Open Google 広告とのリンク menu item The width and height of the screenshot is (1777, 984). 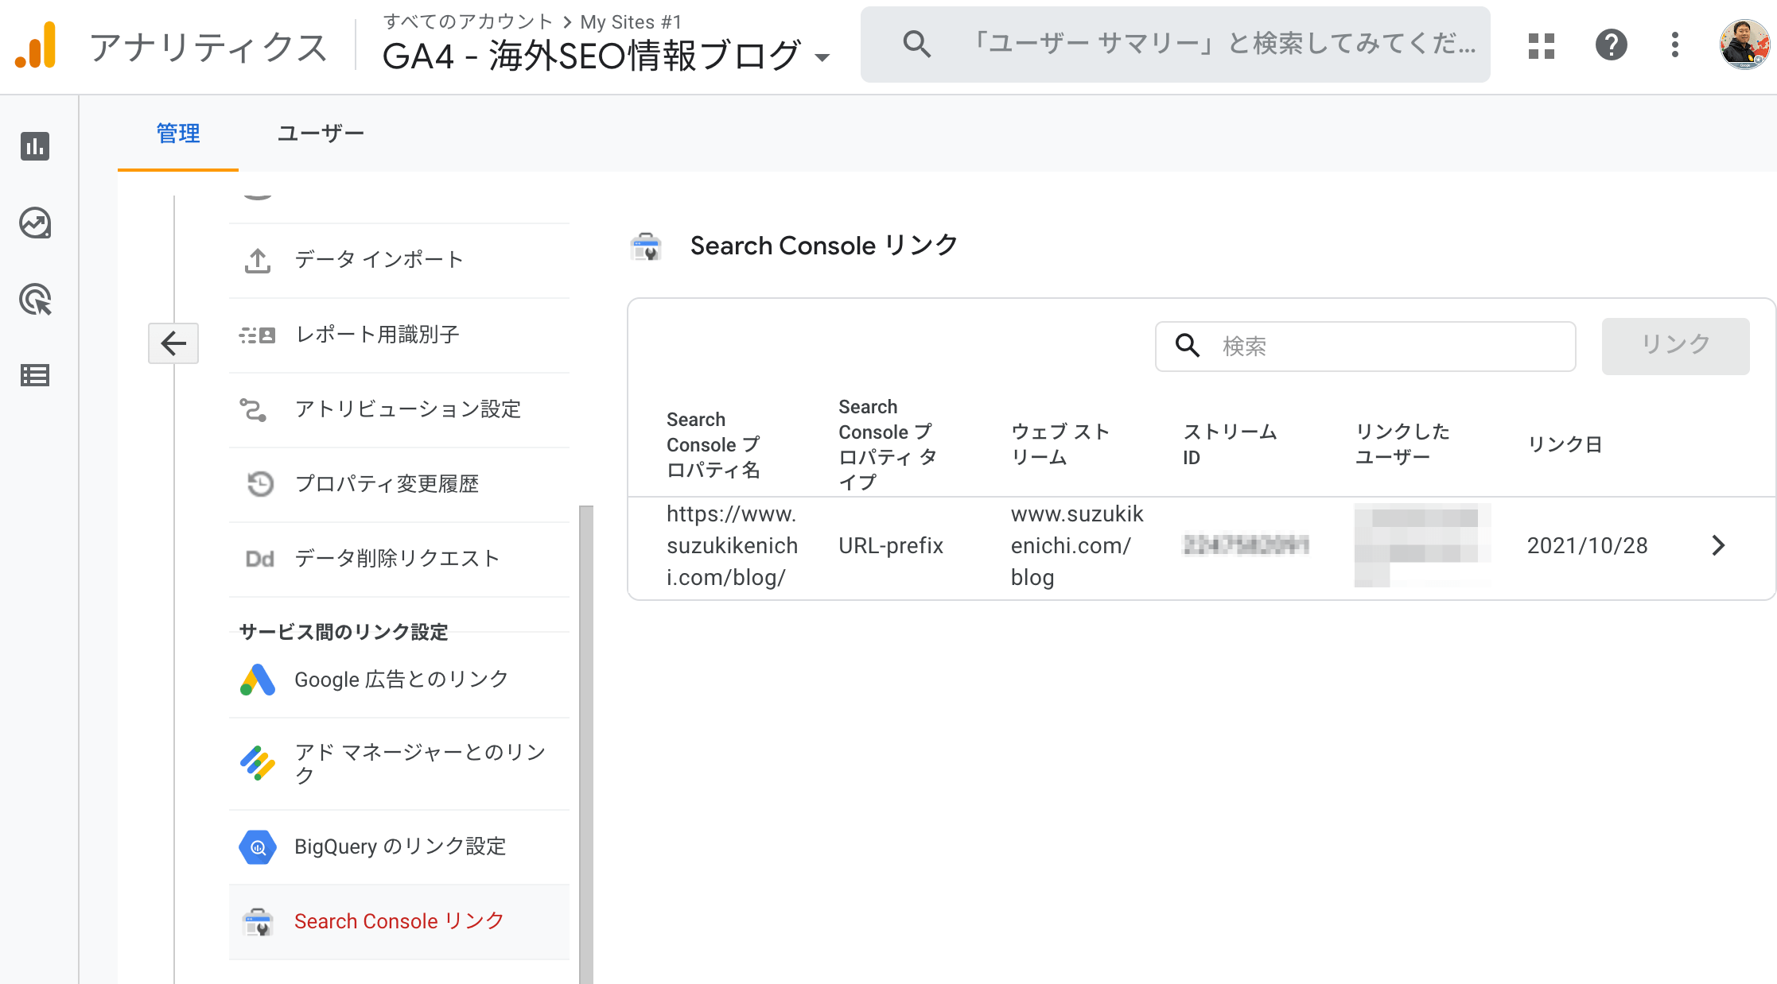pyautogui.click(x=399, y=680)
